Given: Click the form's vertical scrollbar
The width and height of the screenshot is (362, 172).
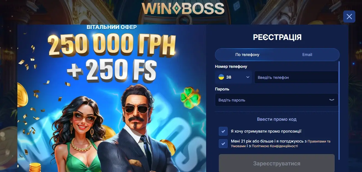Looking at the screenshot, I should (339, 110).
